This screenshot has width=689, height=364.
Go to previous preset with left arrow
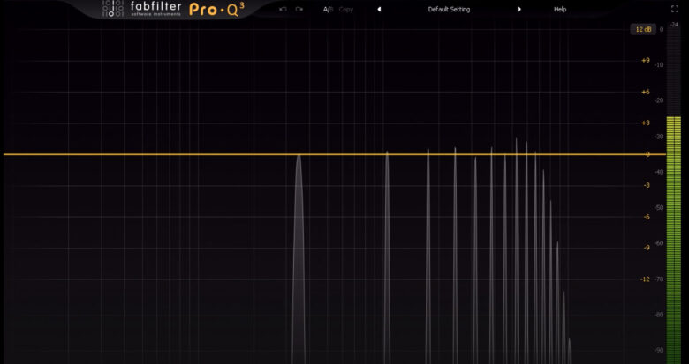(379, 9)
